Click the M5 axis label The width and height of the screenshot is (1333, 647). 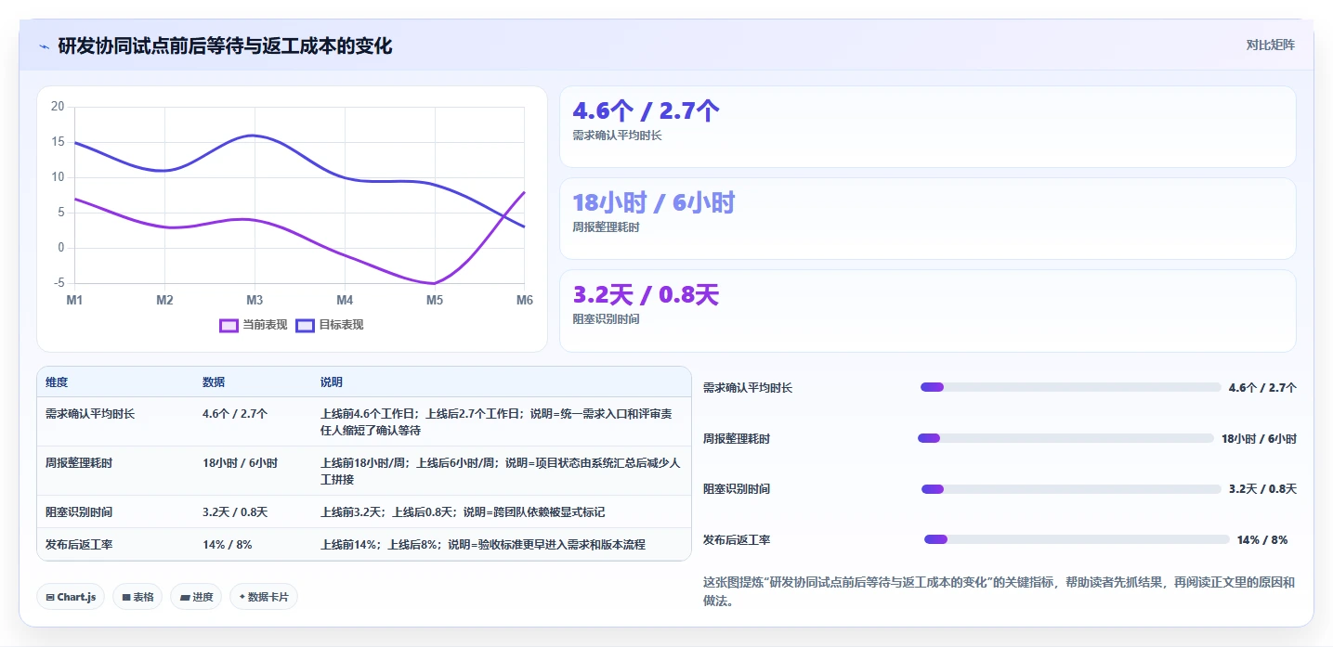click(x=435, y=300)
